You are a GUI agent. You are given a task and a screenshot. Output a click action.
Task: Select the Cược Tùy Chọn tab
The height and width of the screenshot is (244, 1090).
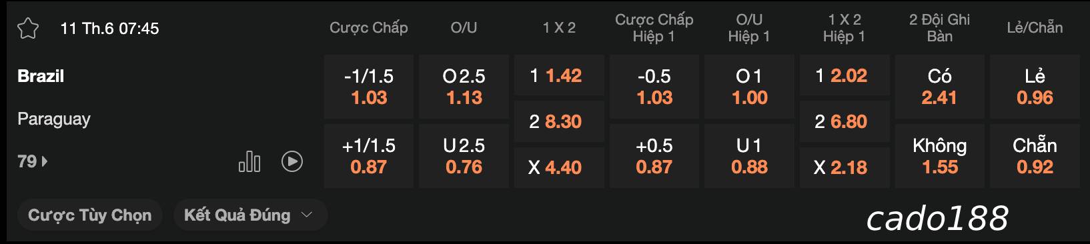tap(90, 215)
